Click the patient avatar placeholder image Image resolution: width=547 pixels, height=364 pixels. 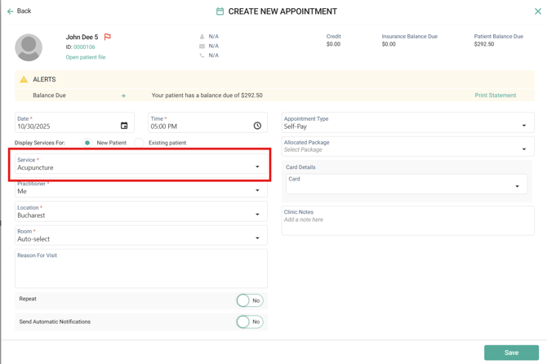click(x=29, y=47)
